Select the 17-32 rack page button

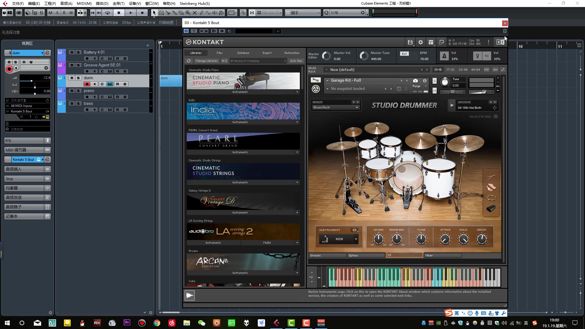tap(450, 70)
